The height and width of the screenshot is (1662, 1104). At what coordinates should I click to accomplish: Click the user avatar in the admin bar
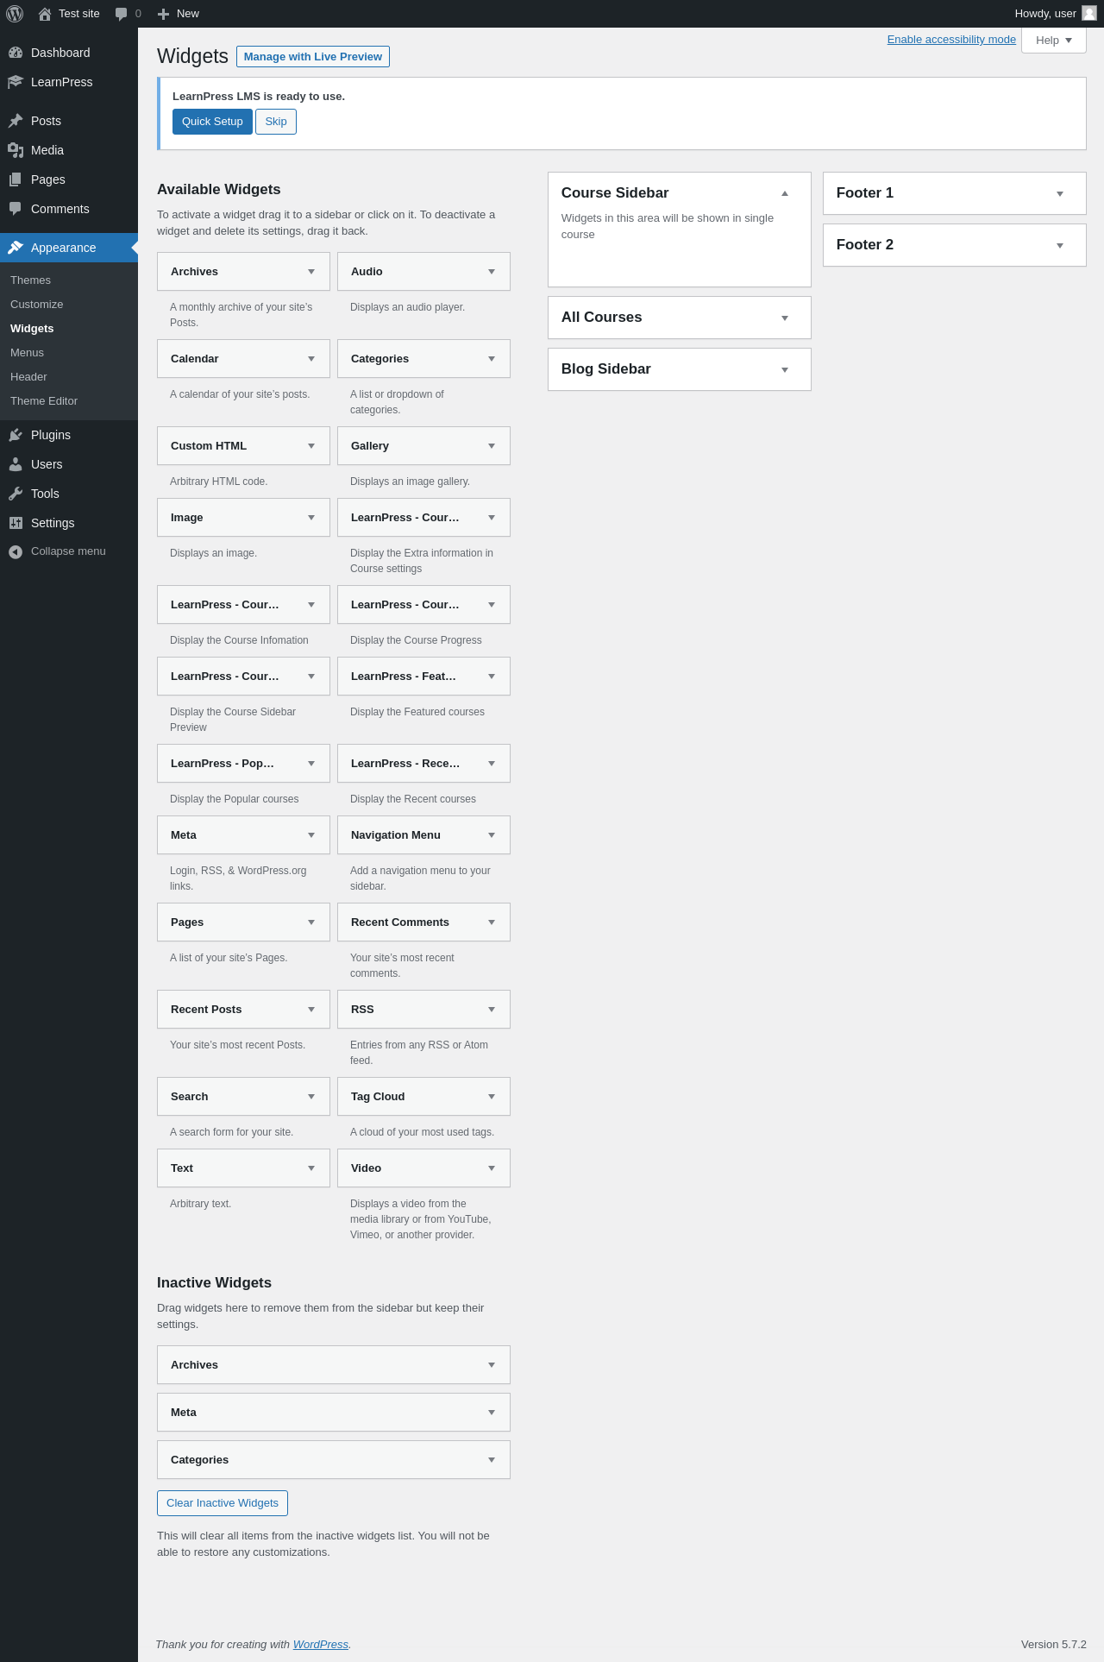(1089, 13)
